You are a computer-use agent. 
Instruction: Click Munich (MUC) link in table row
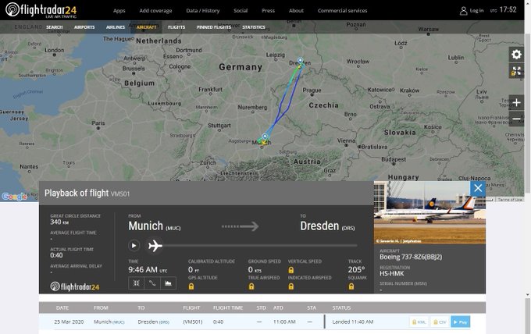(109, 322)
